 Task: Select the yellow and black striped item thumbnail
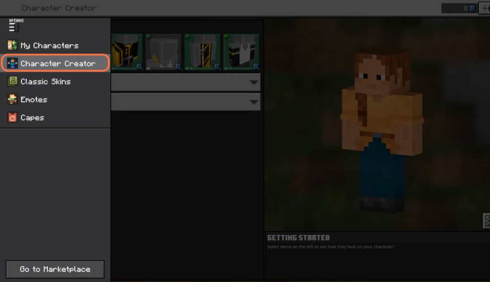tap(127, 52)
